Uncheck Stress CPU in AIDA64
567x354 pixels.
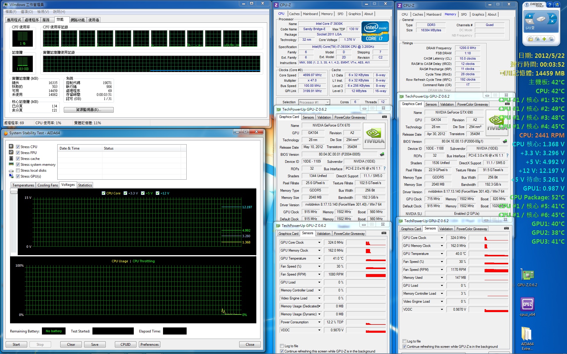[18, 147]
